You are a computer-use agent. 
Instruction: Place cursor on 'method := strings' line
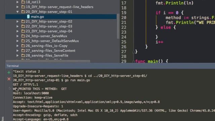click(x=190, y=18)
